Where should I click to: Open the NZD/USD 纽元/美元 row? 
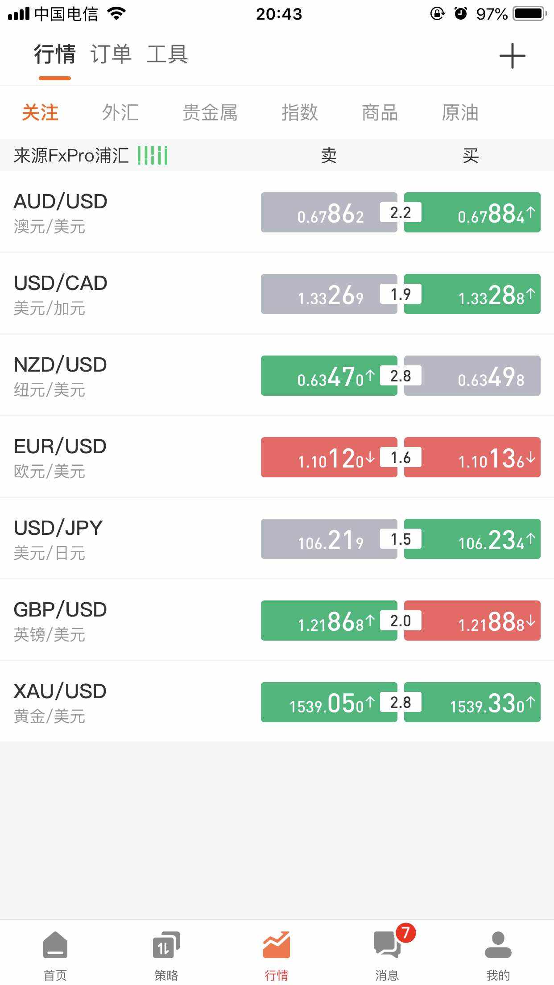point(277,376)
